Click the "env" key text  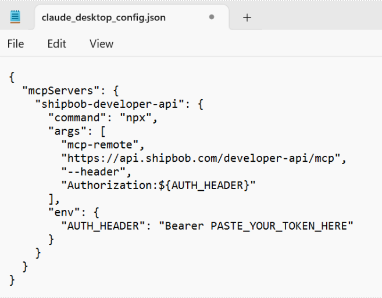(x=65, y=213)
